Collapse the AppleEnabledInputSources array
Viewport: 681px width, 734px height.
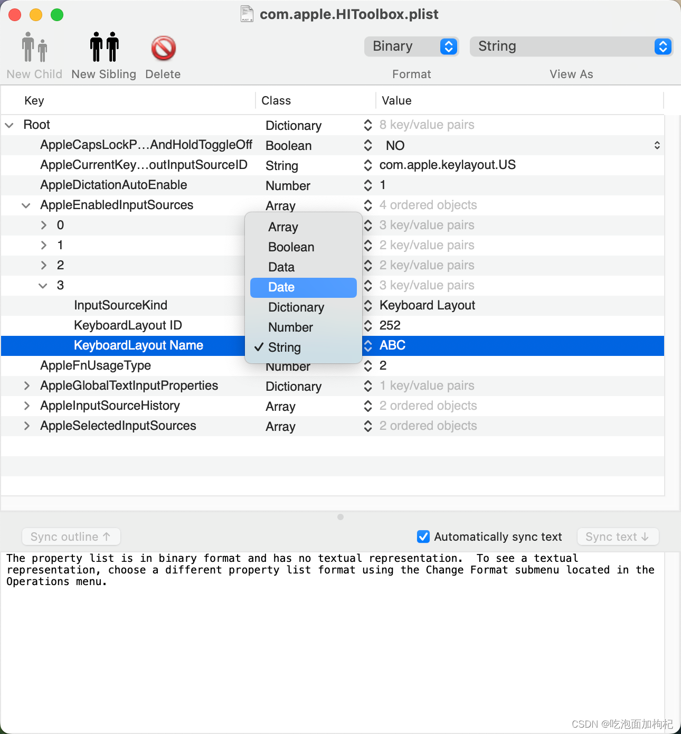(x=26, y=205)
